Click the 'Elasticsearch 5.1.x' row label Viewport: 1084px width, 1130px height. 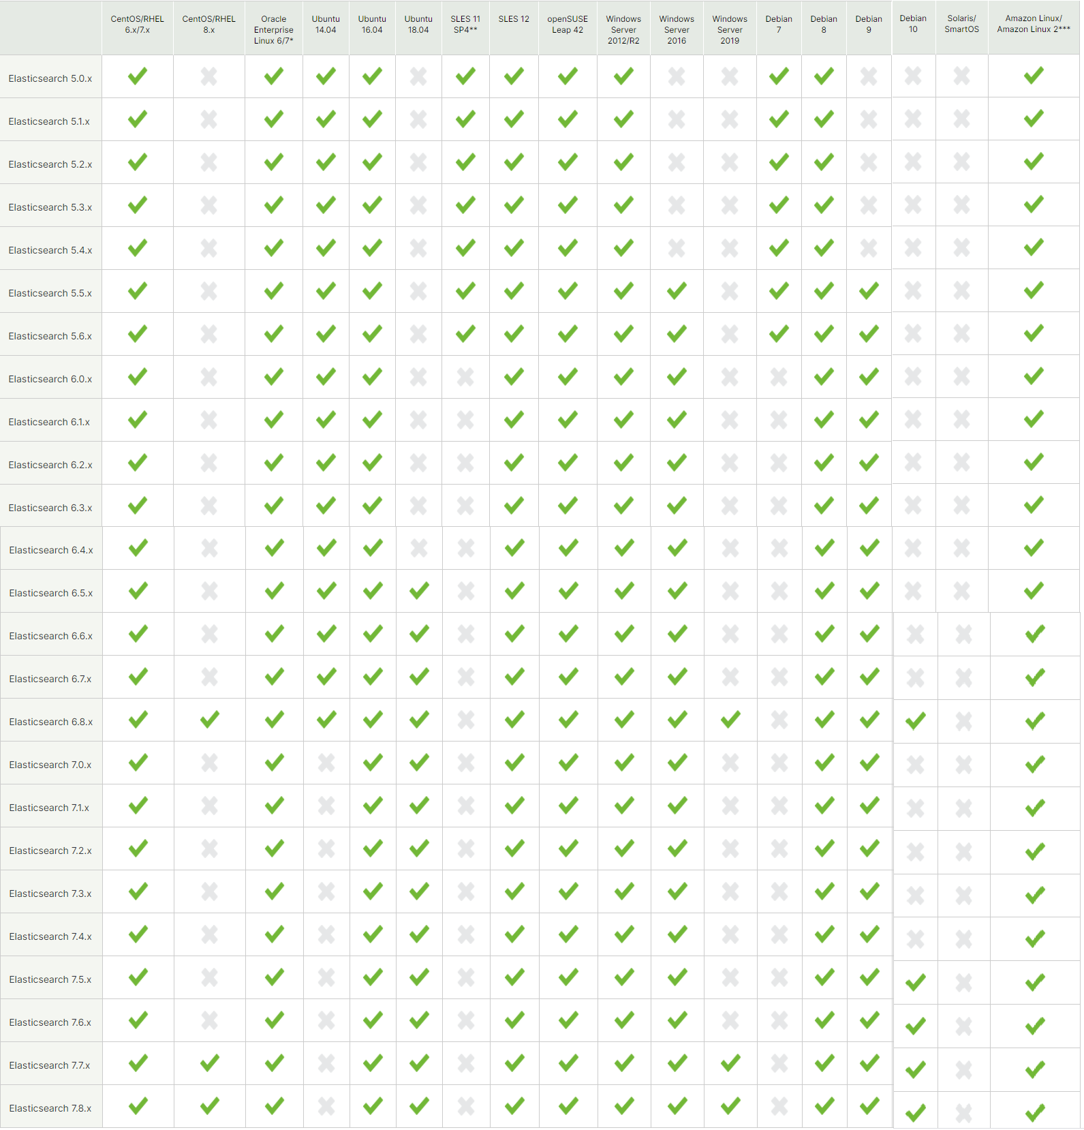click(x=49, y=121)
